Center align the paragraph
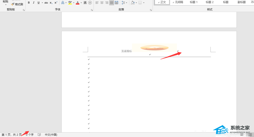254x137 pixels. click(102, 3)
